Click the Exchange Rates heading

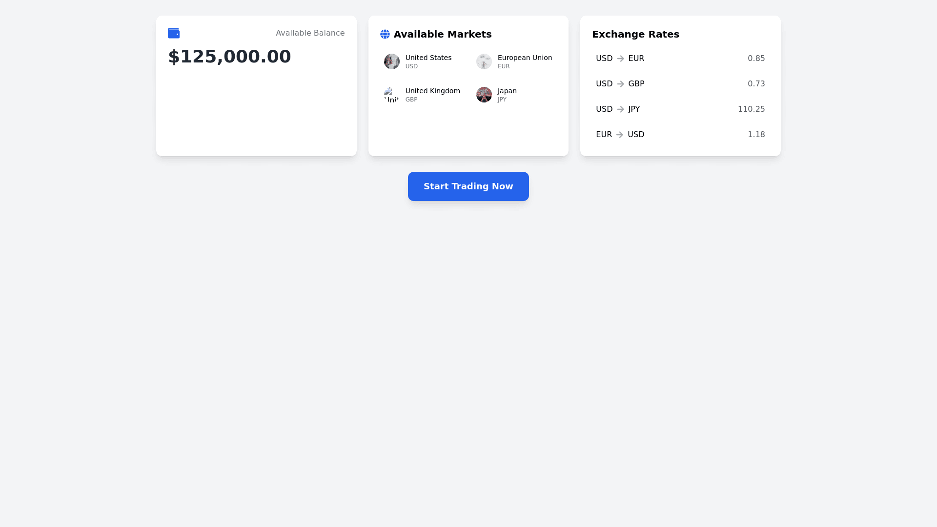click(x=635, y=34)
